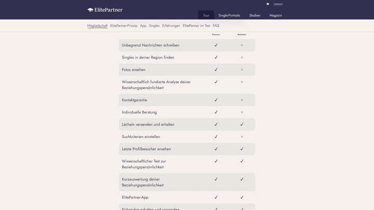Select the ElitePartner-App row label
This screenshot has width=374, height=210.
tap(135, 198)
